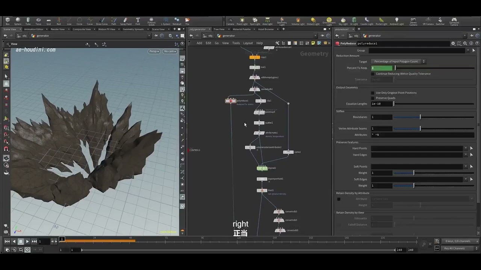Select the Sphere shelf tool

pyautogui.click(x=18, y=21)
